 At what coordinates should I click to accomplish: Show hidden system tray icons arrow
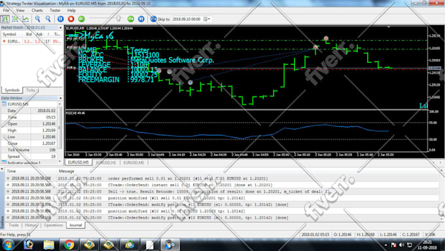tap(385, 244)
